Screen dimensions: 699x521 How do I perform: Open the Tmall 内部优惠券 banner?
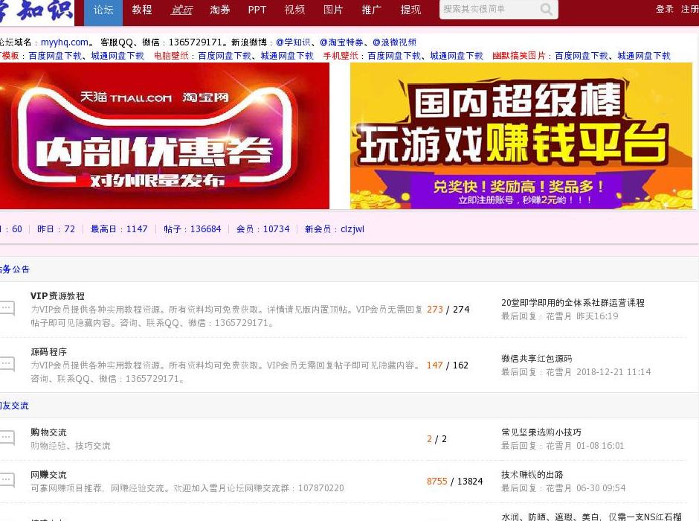pyautogui.click(x=164, y=135)
